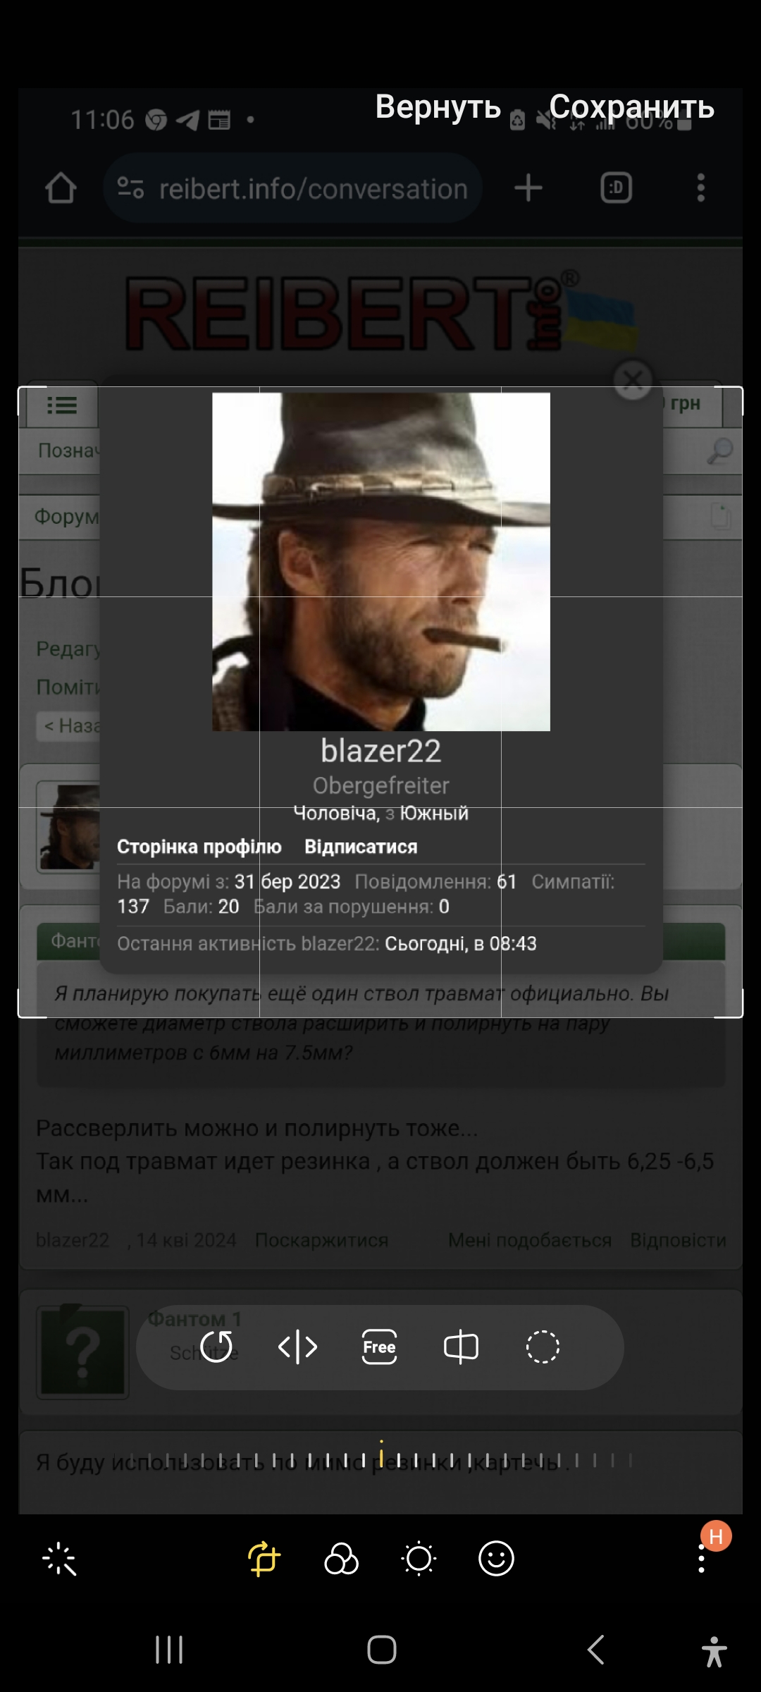Select the perspective transform tool

[x=462, y=1347]
